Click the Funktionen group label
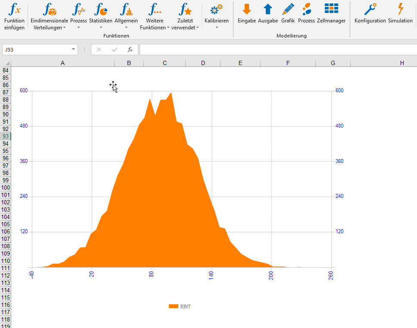This screenshot has height=328, width=417. [116, 36]
